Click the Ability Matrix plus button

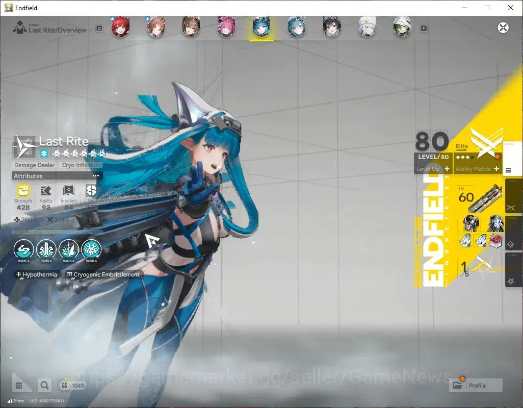click(496, 169)
